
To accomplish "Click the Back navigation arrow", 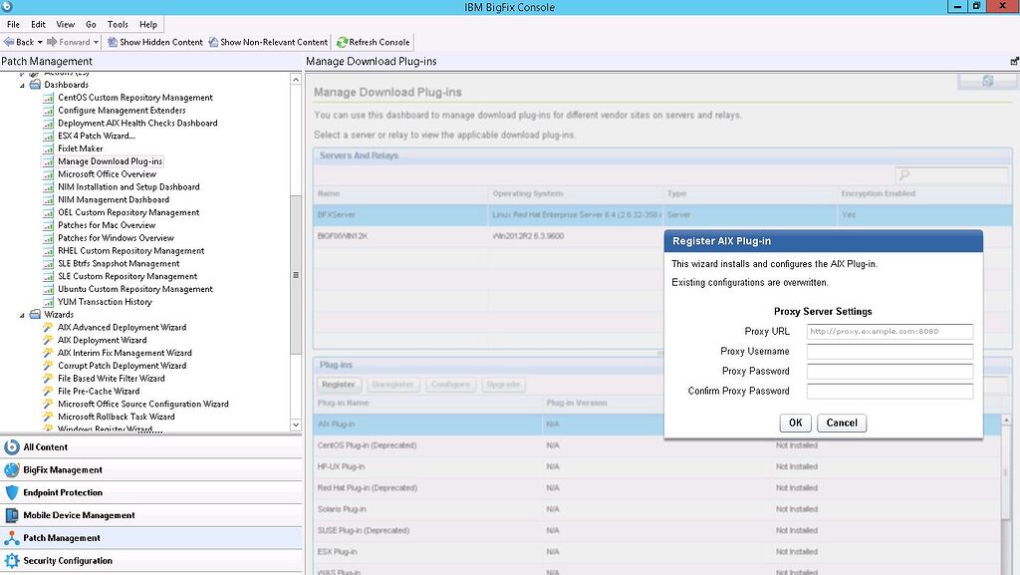I will pos(9,42).
